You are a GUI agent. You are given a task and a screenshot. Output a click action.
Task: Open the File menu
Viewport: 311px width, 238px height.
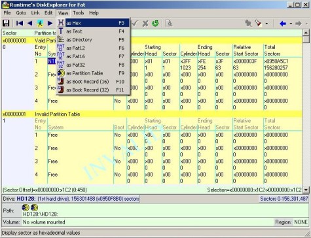tap(7, 13)
